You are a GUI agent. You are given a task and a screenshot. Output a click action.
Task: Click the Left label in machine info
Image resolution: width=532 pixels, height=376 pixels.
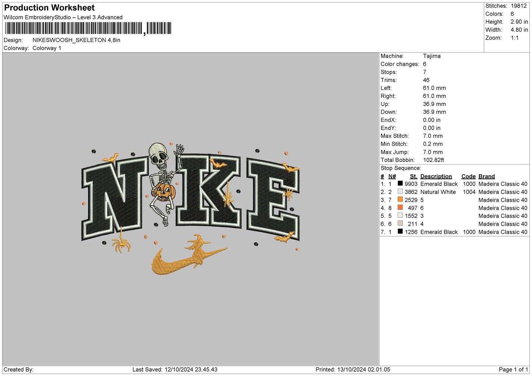point(386,88)
